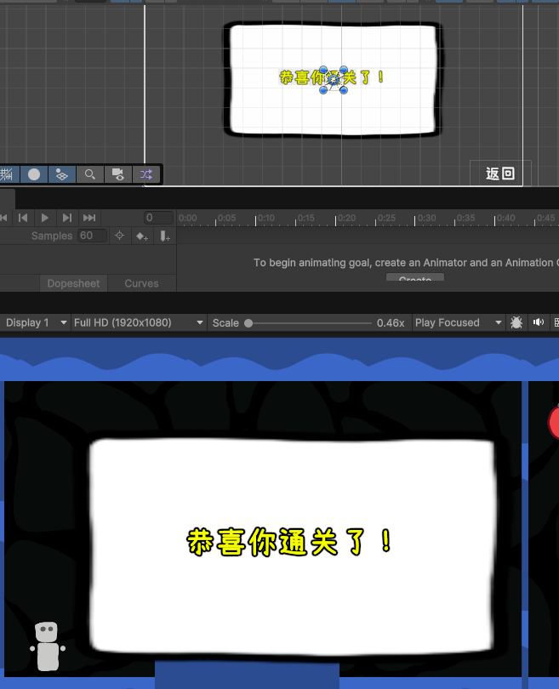Play the animation clip
This screenshot has width=559, height=689.
[45, 218]
